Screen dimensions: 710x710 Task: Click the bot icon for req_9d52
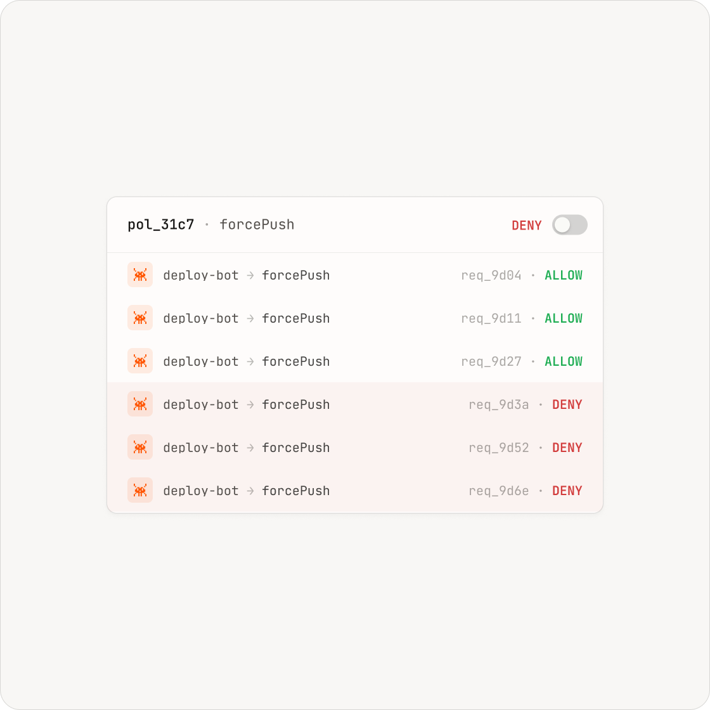pyautogui.click(x=140, y=447)
